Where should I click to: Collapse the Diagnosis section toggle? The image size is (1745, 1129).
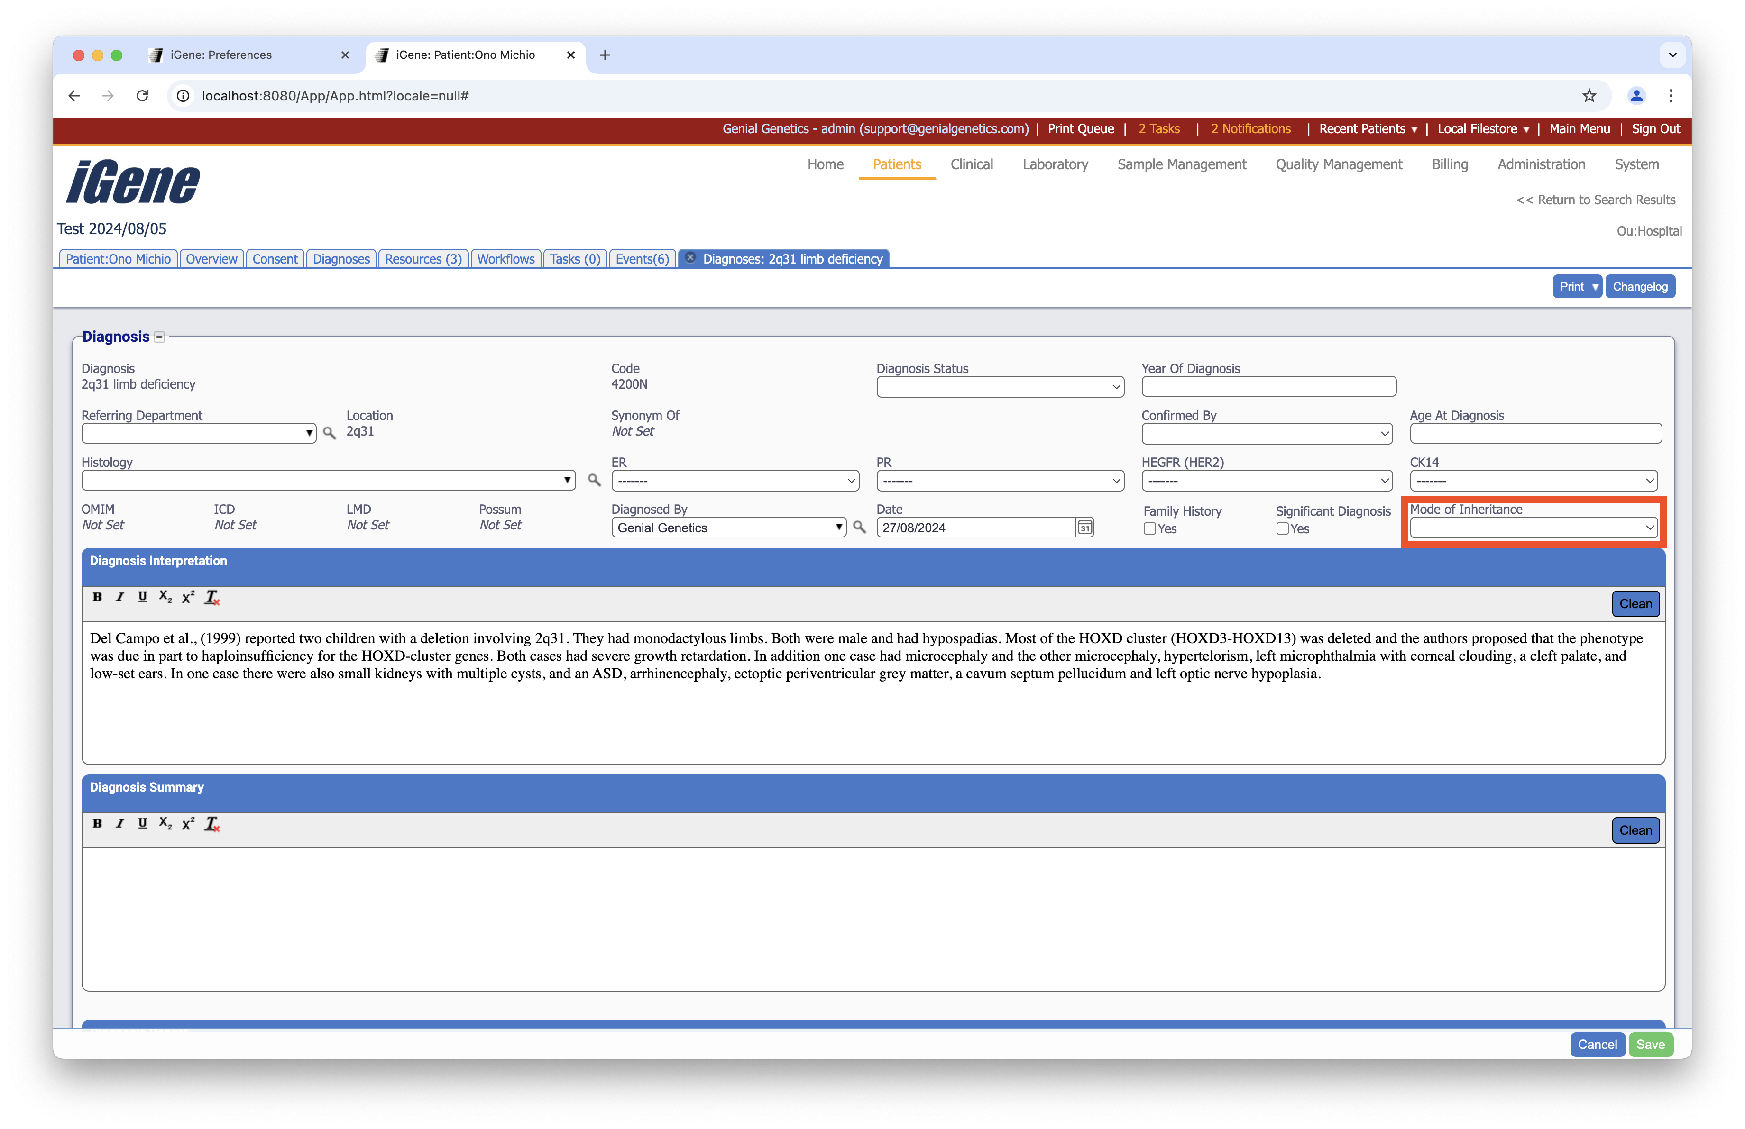click(160, 337)
